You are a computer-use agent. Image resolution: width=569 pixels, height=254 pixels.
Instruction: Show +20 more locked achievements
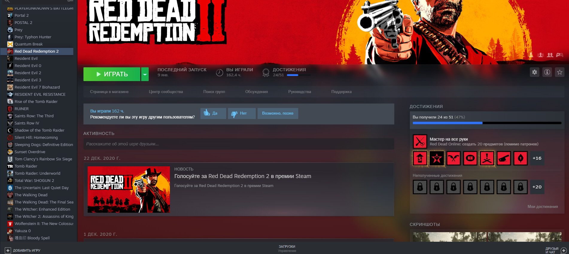537,187
